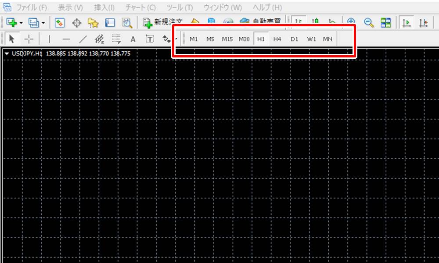The width and height of the screenshot is (439, 263).
Task: Open the Terminal panel icon
Action: tap(110, 22)
